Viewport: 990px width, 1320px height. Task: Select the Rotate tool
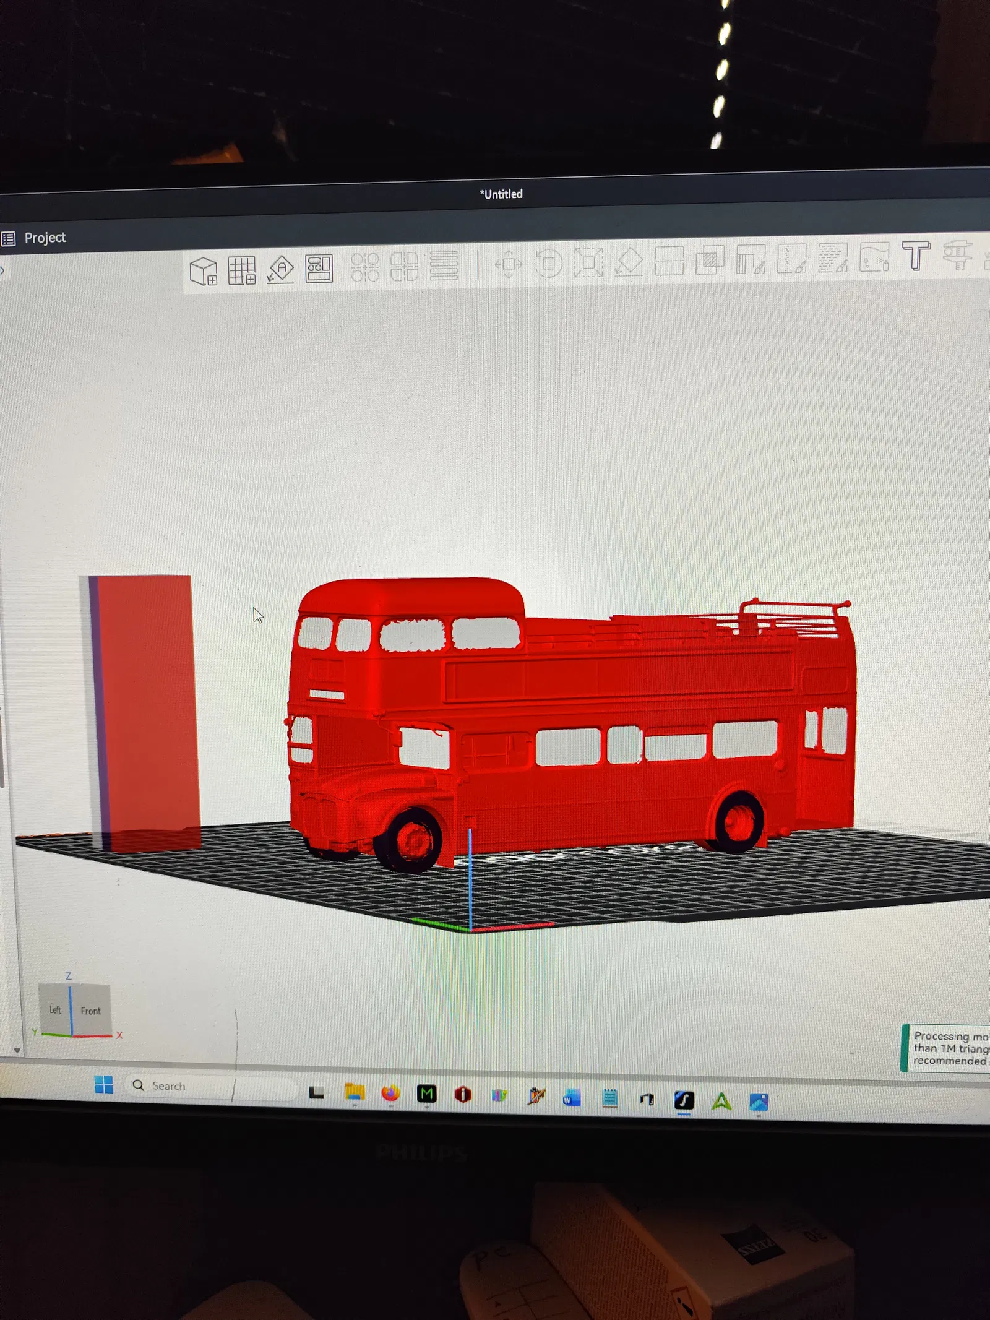pyautogui.click(x=548, y=264)
